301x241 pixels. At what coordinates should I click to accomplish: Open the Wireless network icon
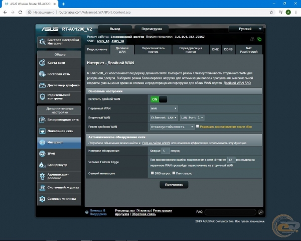42,119
